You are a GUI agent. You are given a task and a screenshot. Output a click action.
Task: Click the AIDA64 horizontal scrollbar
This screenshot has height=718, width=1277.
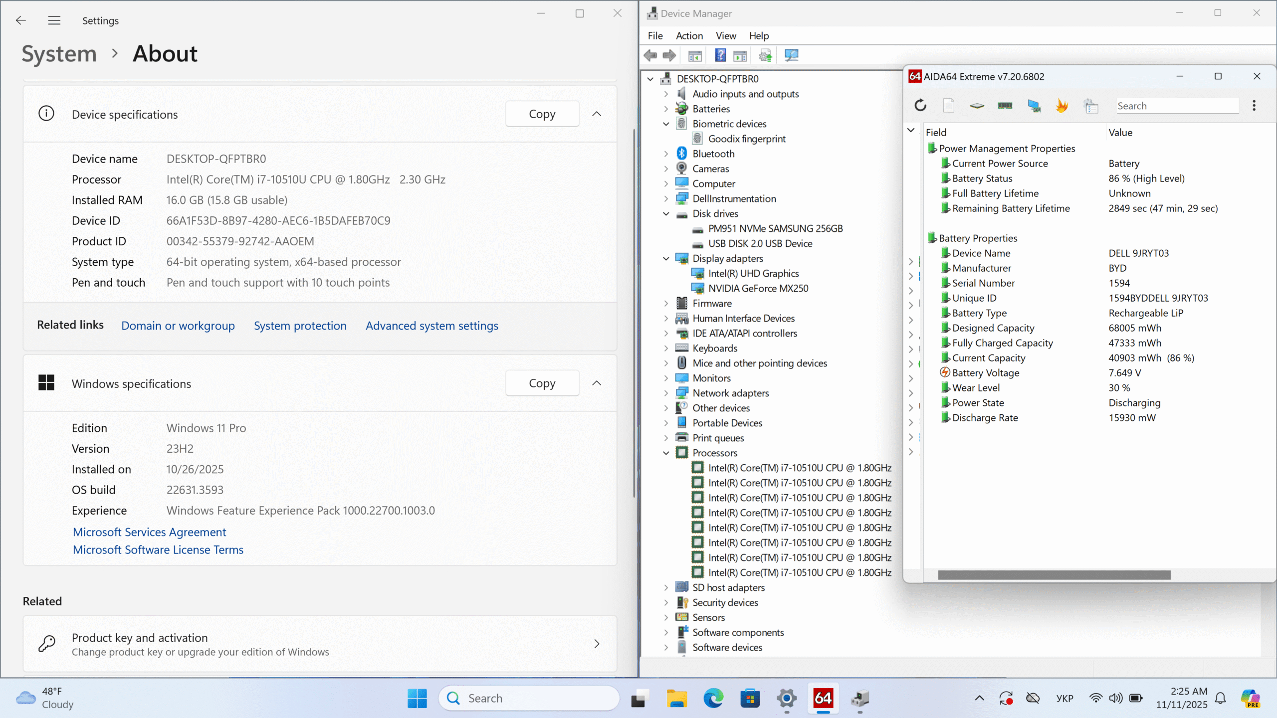1054,575
